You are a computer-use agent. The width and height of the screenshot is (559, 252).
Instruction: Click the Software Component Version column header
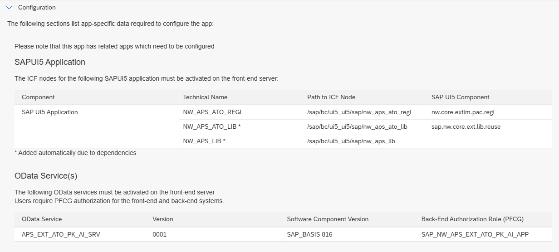click(328, 219)
